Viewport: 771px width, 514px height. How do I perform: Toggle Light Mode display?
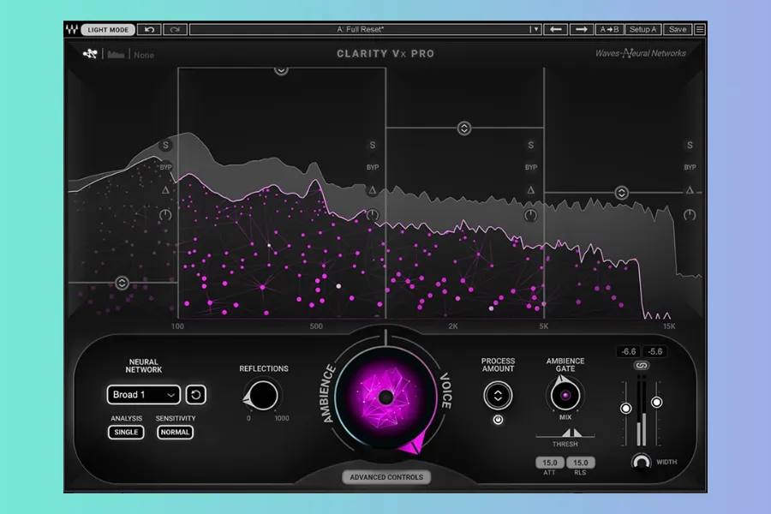tap(108, 29)
